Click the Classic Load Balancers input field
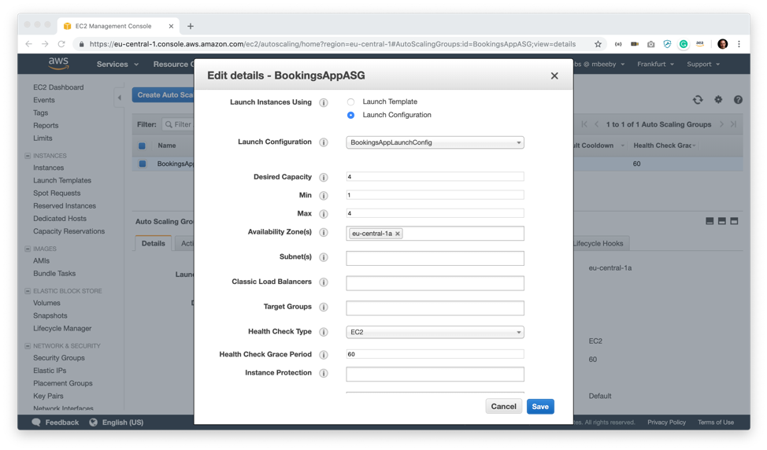The height and width of the screenshot is (450, 767). click(435, 283)
